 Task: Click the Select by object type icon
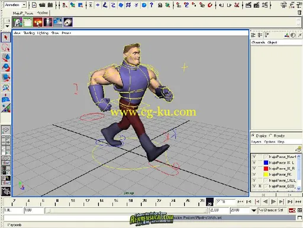click(72, 5)
